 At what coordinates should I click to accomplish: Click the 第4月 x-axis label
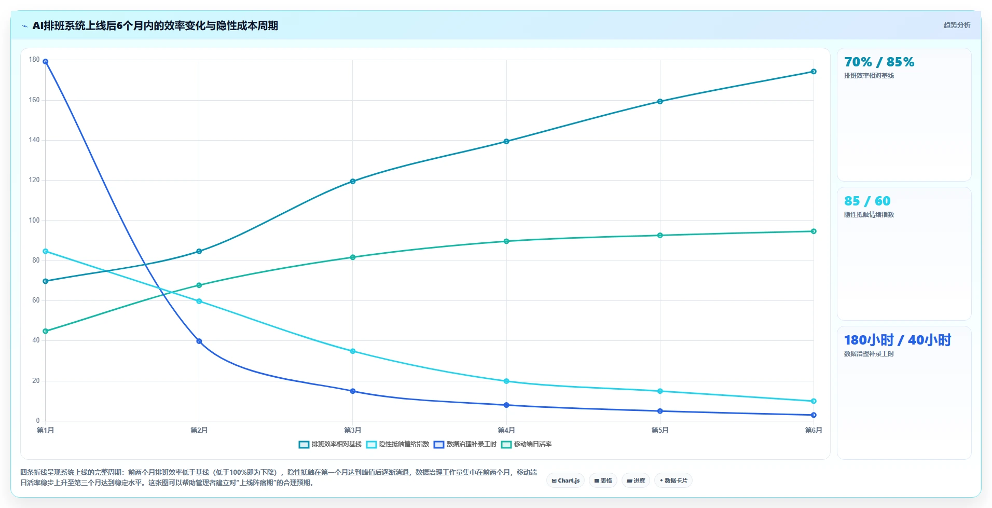click(x=506, y=430)
